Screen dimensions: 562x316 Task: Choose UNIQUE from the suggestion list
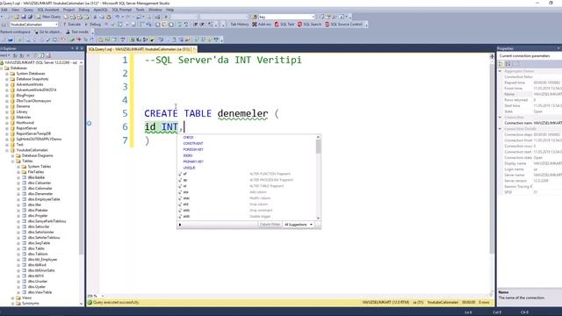[x=190, y=168]
